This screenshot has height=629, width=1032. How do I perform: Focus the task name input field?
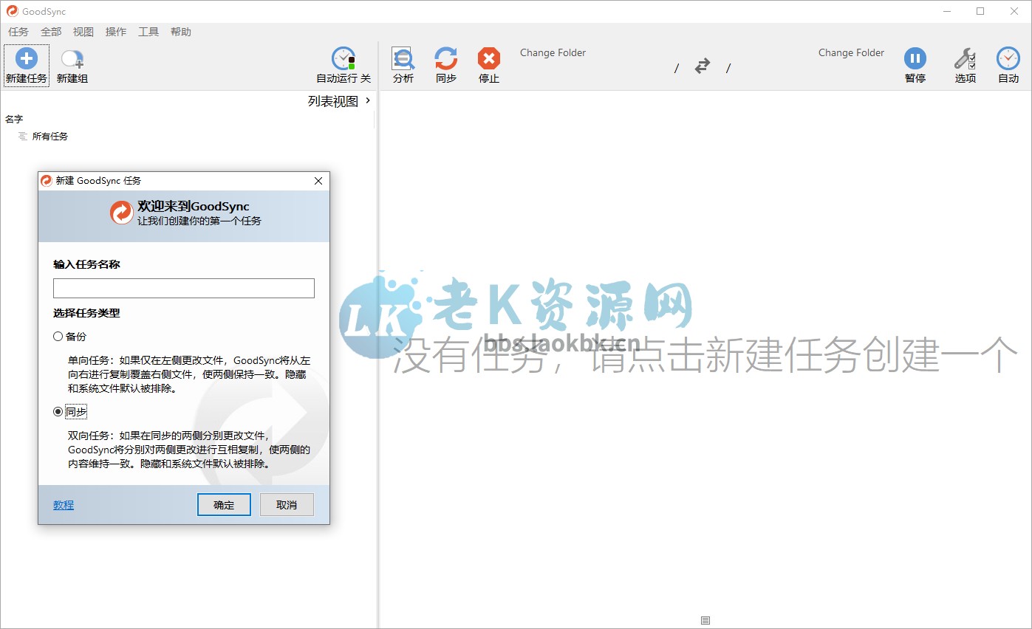pyautogui.click(x=184, y=288)
